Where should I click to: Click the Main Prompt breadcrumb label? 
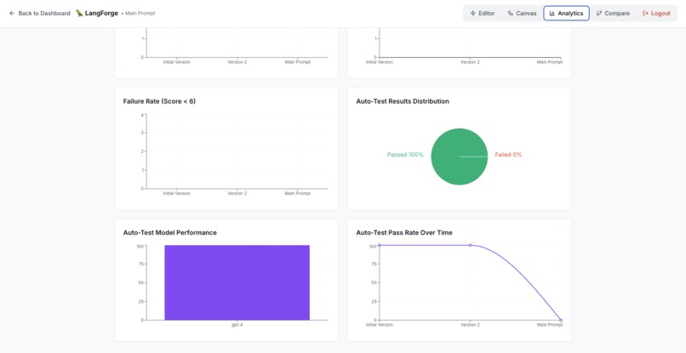140,14
